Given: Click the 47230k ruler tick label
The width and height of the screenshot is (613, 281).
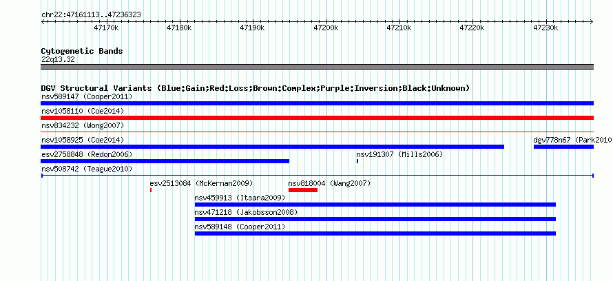Looking at the screenshot, I should point(546,28).
